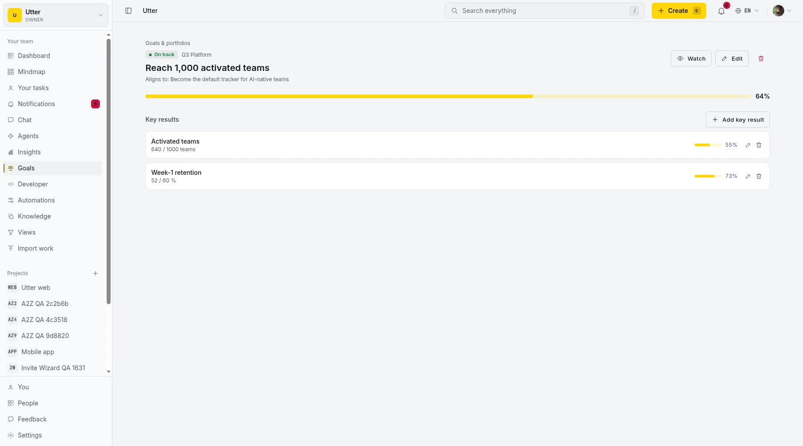
Task: Edit the Week-1 retention pencil icon
Action: pyautogui.click(x=748, y=176)
